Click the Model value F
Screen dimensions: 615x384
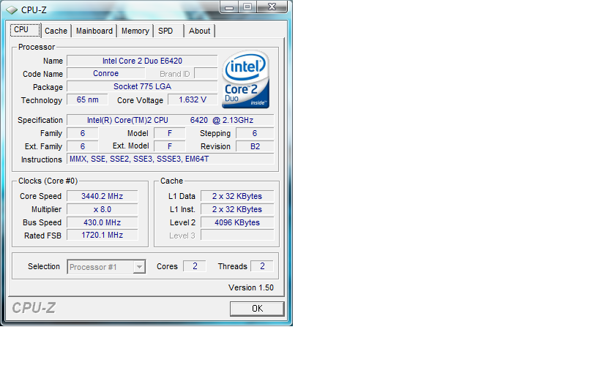click(x=169, y=133)
